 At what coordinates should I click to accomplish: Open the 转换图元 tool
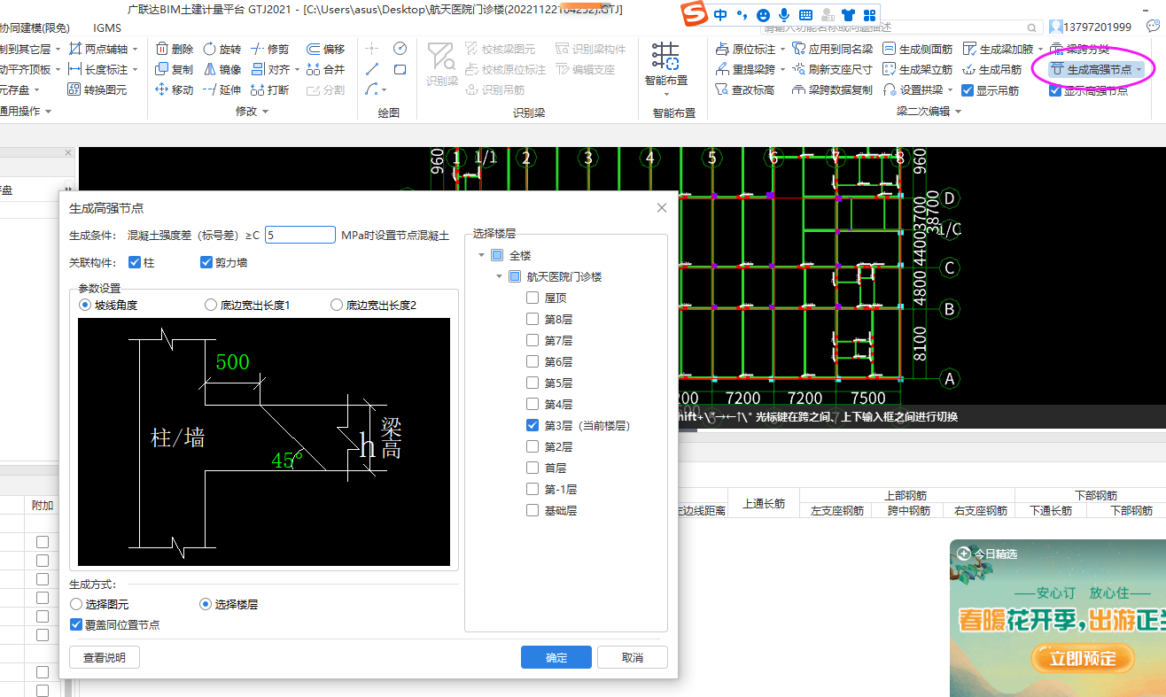pos(97,89)
